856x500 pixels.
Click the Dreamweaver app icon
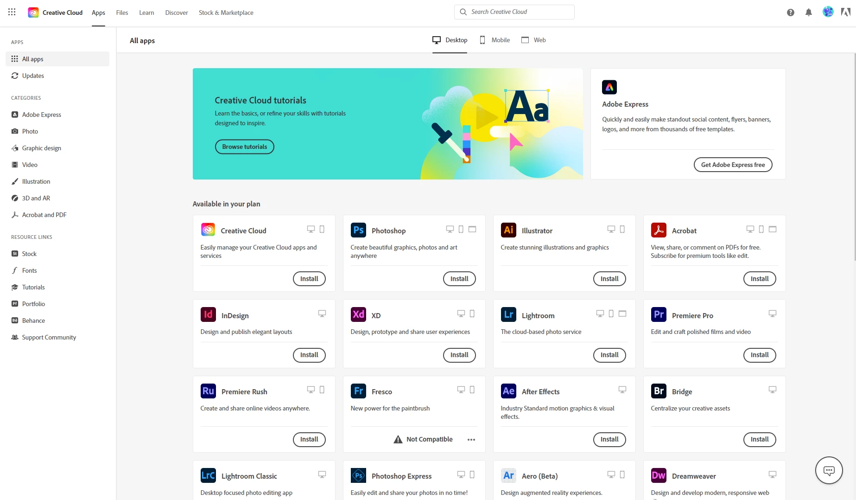[x=659, y=475]
